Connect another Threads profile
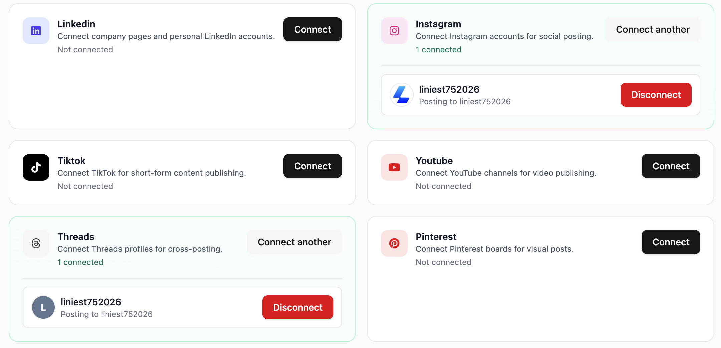The height and width of the screenshot is (348, 721). click(294, 242)
